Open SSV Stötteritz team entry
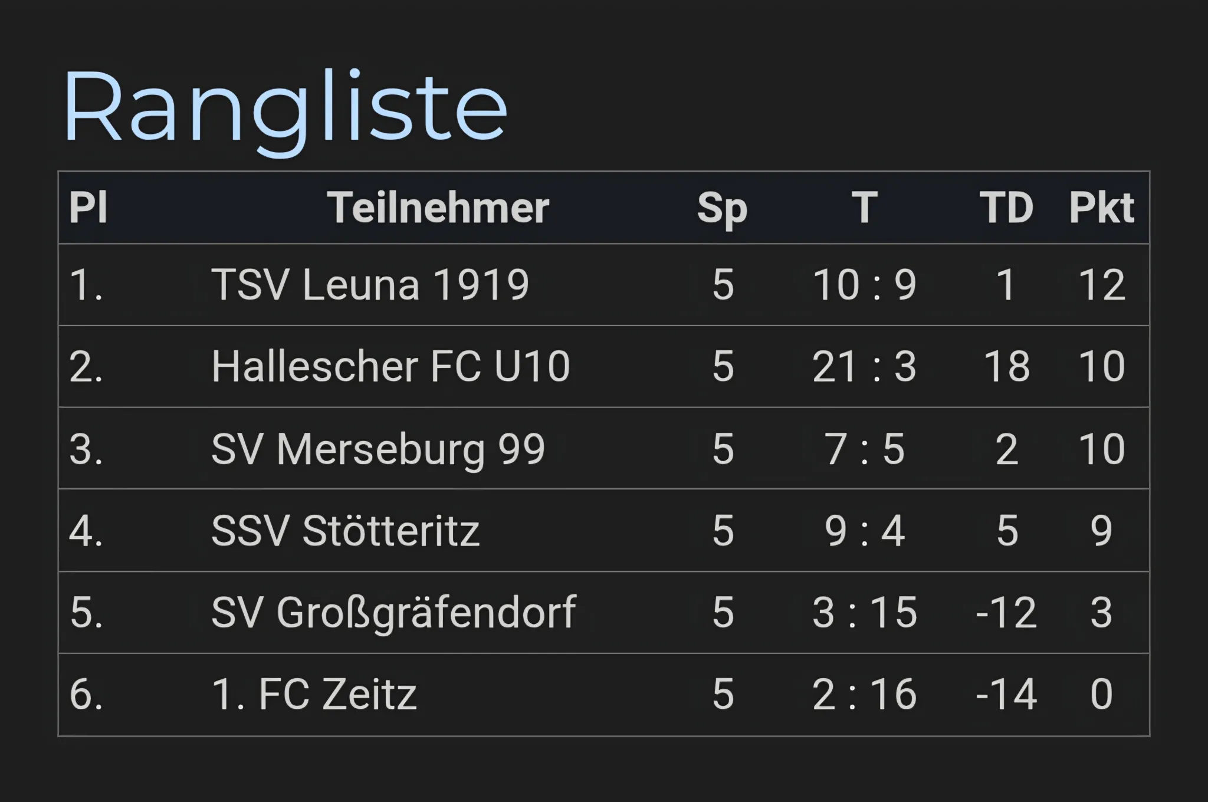 pyautogui.click(x=345, y=530)
